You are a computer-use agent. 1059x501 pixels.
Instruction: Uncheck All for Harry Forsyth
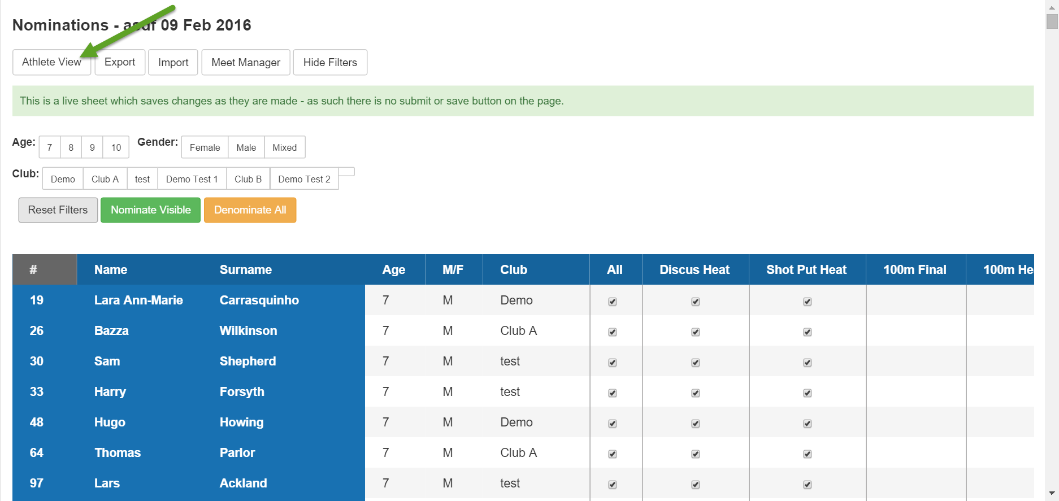pos(613,393)
